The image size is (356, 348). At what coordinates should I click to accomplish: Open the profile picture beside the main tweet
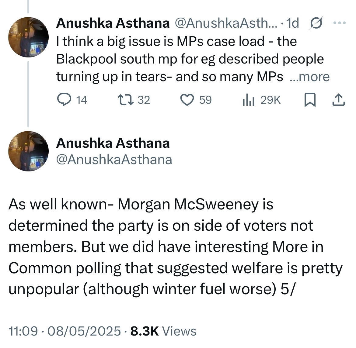click(28, 151)
